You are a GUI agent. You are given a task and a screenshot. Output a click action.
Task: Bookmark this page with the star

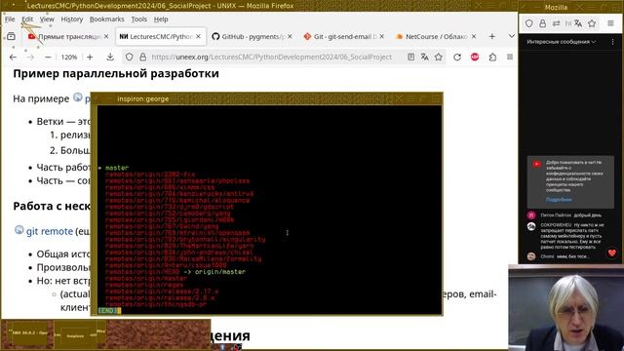click(439, 58)
